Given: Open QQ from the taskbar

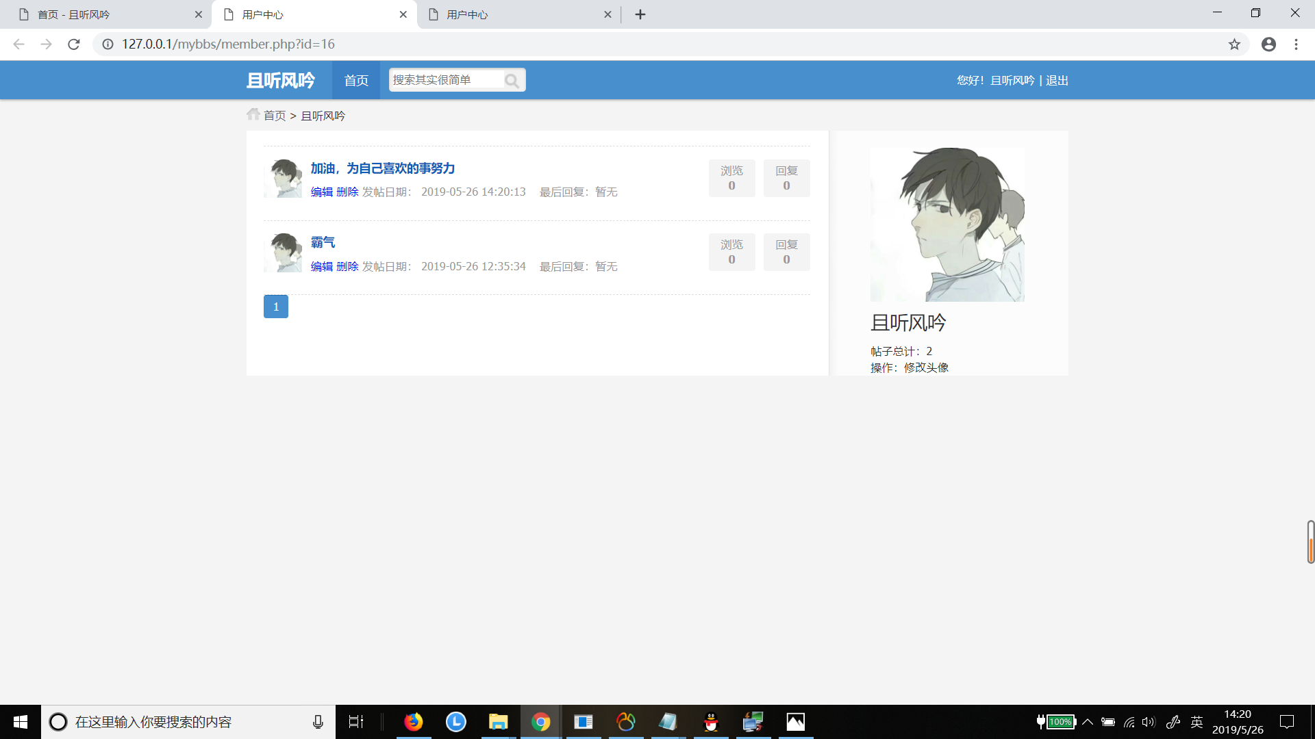Looking at the screenshot, I should point(711,721).
